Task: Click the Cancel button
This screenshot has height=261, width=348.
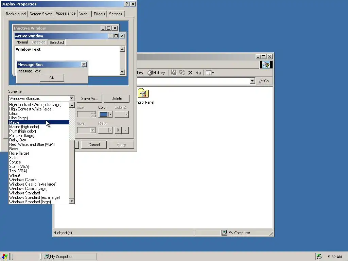Action: (x=94, y=145)
